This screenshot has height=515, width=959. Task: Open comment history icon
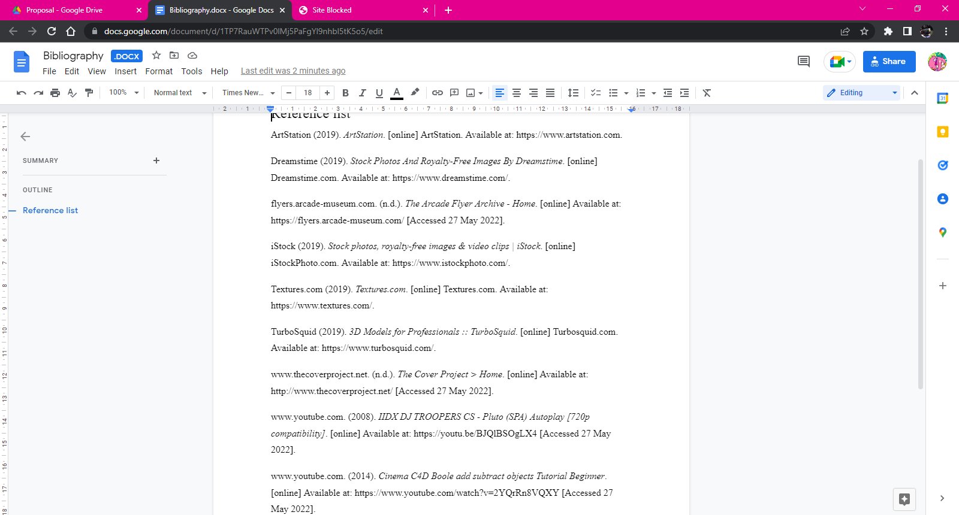(x=803, y=62)
